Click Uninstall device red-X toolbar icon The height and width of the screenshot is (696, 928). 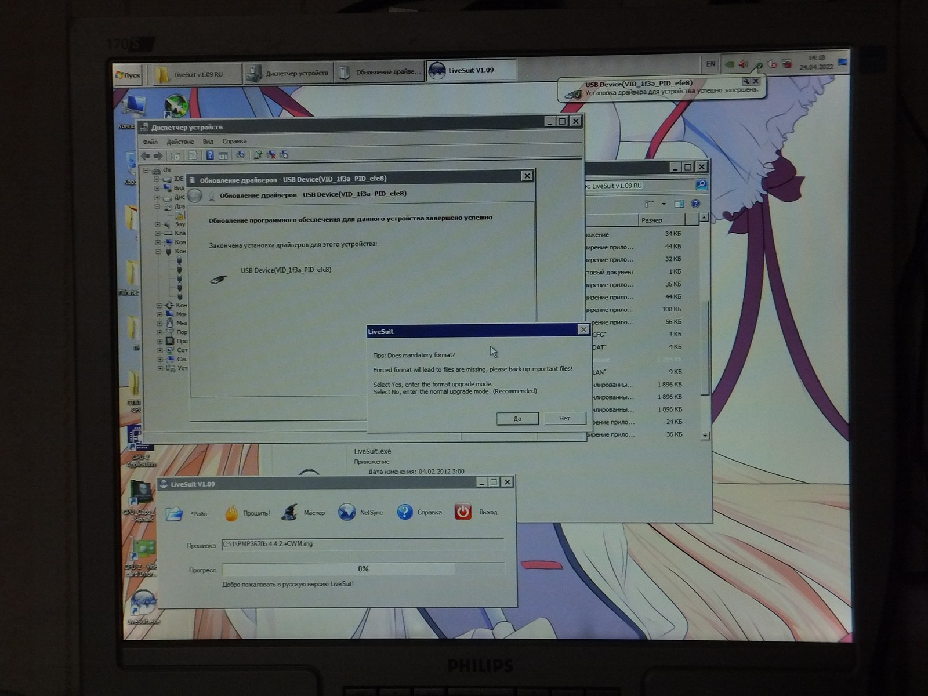(271, 155)
